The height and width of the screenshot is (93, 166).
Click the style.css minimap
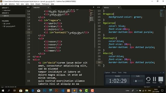tap(162, 13)
